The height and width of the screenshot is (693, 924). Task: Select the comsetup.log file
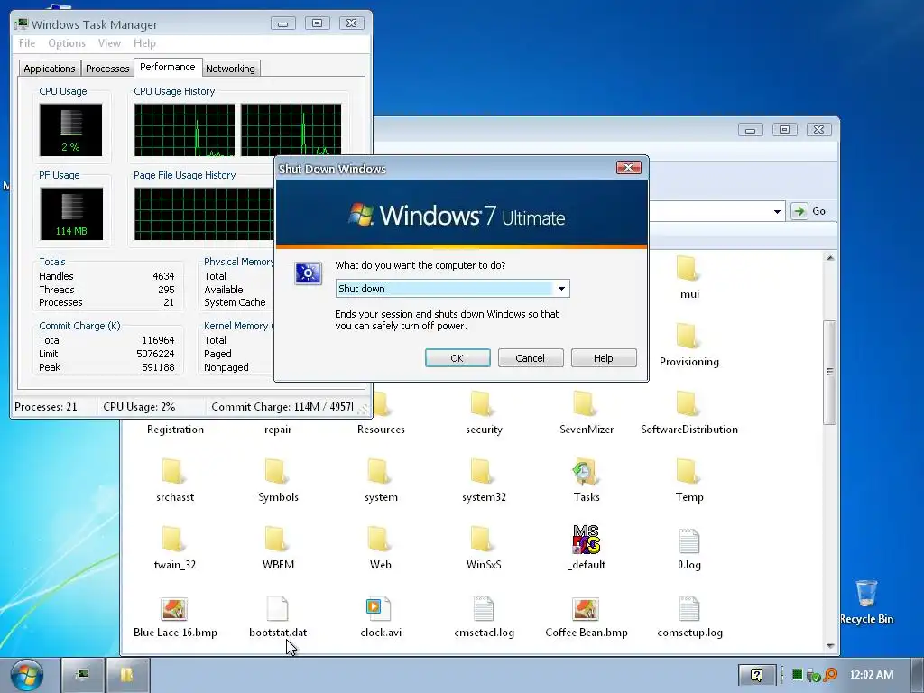click(689, 617)
